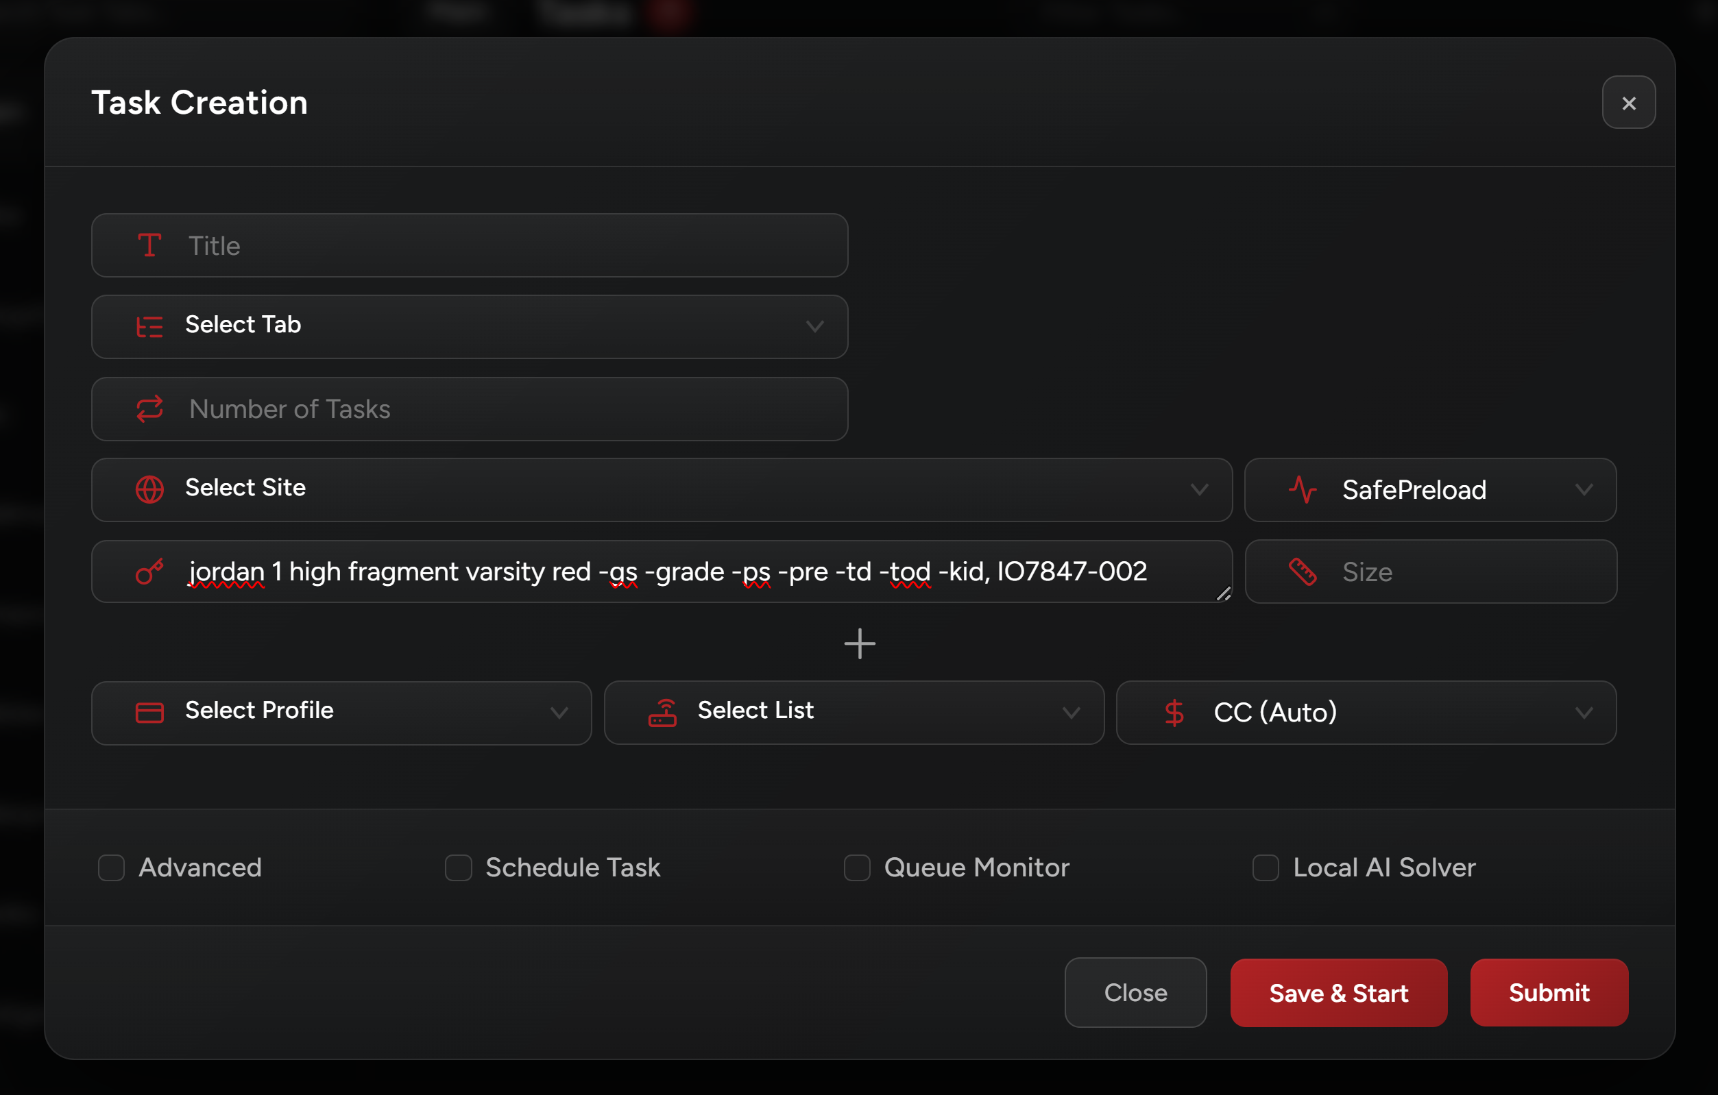Click the credit card Select Profile icon
The image size is (1718, 1095).
(149, 713)
